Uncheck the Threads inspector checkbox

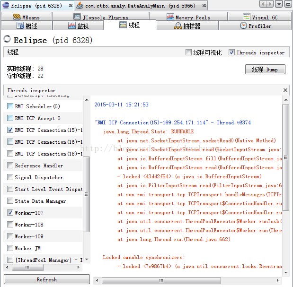coord(231,52)
